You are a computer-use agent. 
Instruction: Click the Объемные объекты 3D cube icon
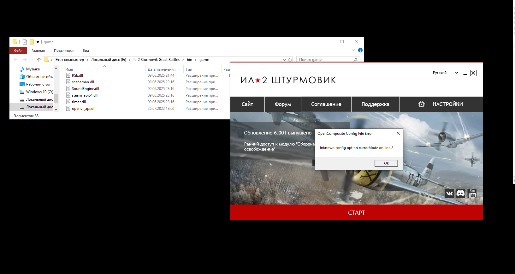point(22,77)
